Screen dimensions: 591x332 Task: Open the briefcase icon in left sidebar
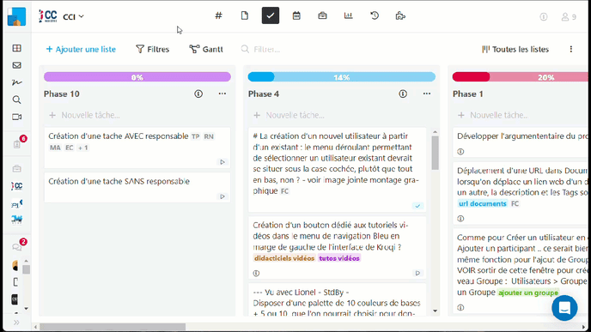(x=16, y=169)
